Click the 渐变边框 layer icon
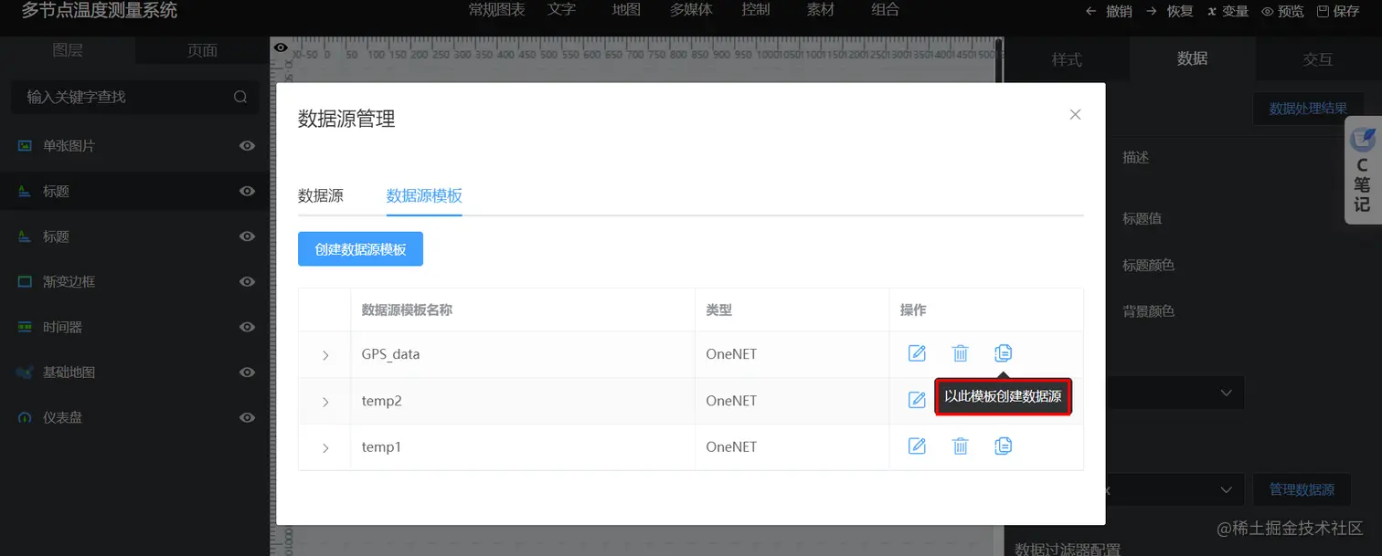 tap(25, 282)
